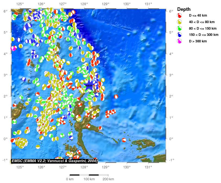This screenshot has height=183, width=221.
Task: Click the magenta beachball legend icon
Action: pyautogui.click(x=179, y=41)
